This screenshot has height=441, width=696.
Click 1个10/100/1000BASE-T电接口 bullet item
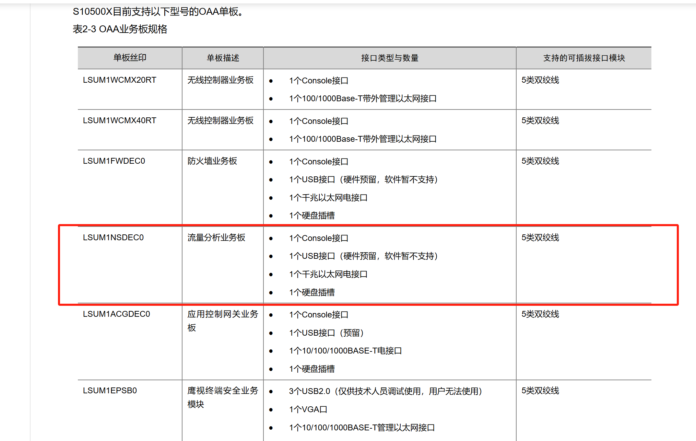(x=345, y=351)
